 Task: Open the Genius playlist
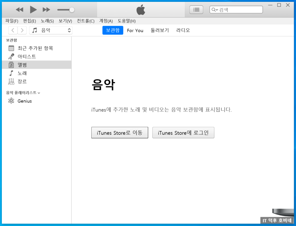[x=37, y=101]
